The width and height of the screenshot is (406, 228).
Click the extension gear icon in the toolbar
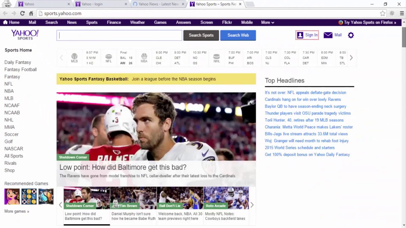pyautogui.click(x=392, y=13)
